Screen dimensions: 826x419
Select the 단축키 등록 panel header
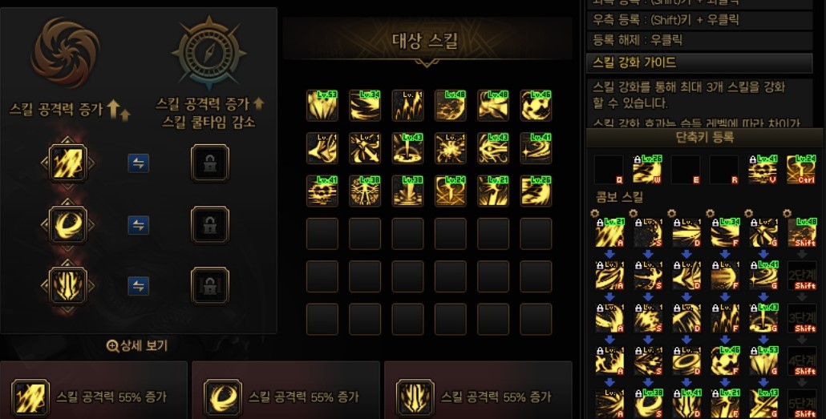(704, 138)
